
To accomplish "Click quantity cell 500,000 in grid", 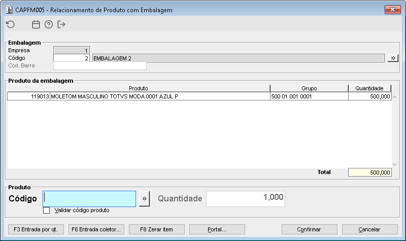I will (370, 96).
